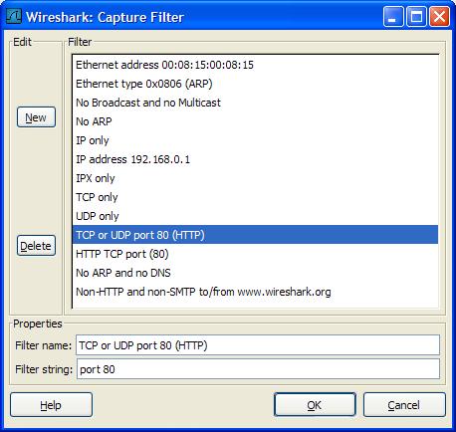Maximize the Capture Filter window

pyautogui.click(x=416, y=16)
